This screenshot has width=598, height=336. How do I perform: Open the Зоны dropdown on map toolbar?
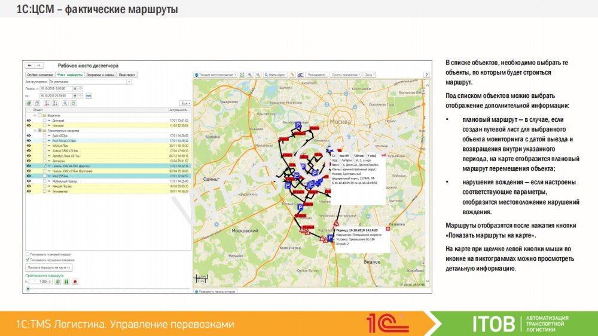[x=371, y=75]
